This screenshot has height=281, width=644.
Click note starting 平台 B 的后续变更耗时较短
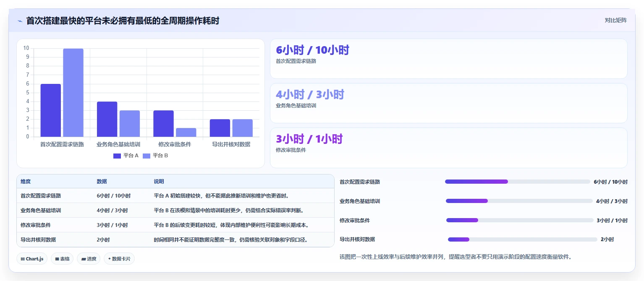[x=231, y=225]
